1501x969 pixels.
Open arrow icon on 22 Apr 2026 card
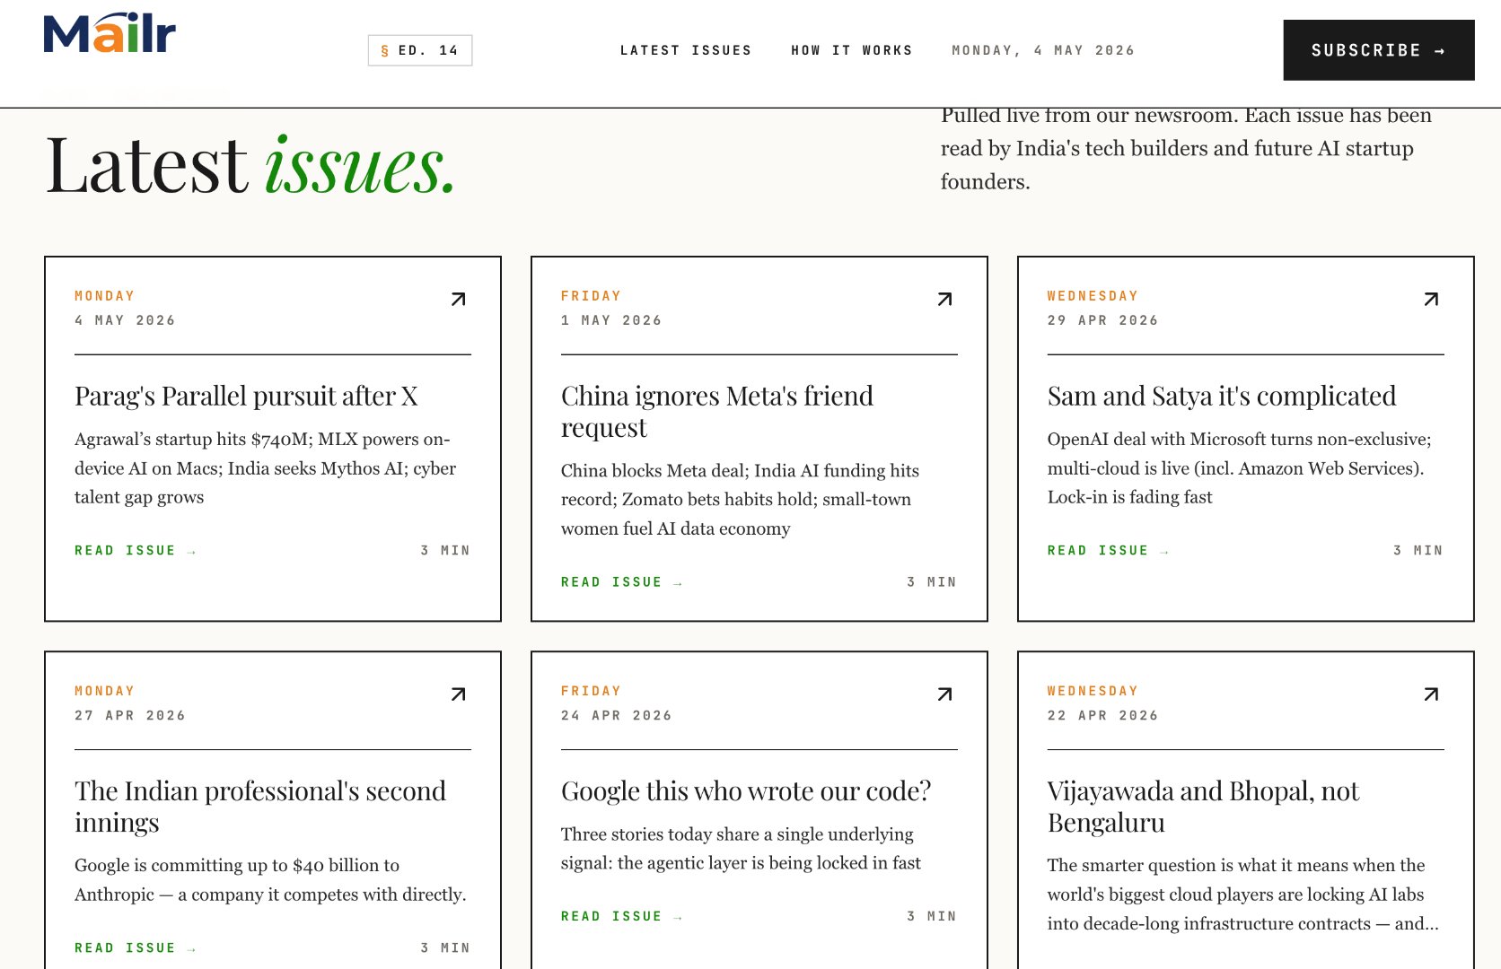(1431, 694)
